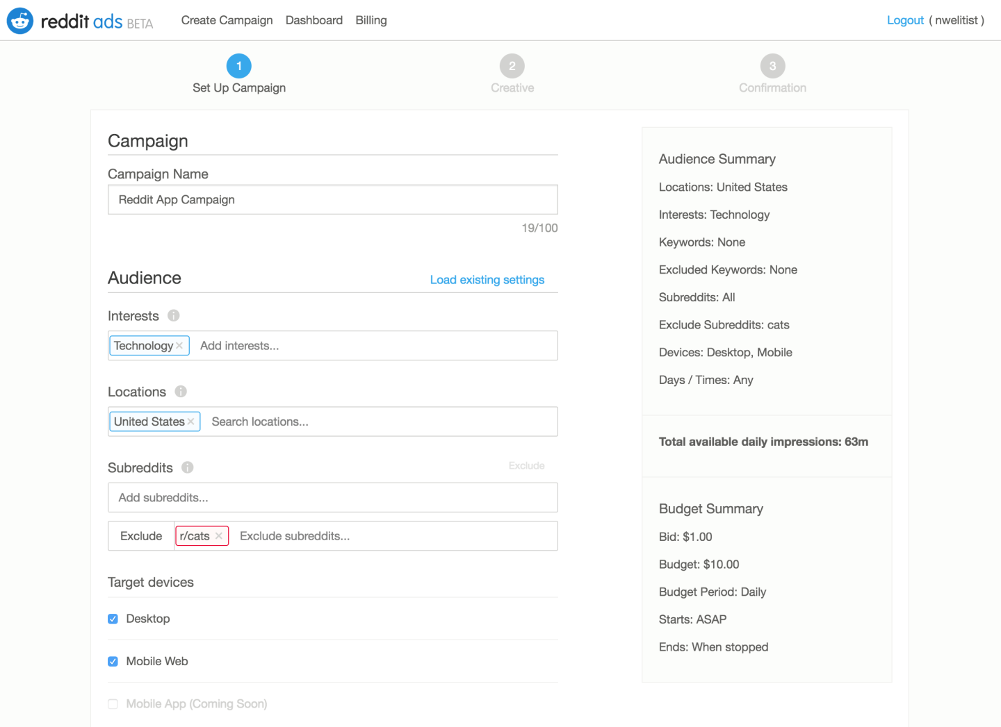Click step 2 Creative circle
This screenshot has height=727, width=1001.
(x=512, y=66)
